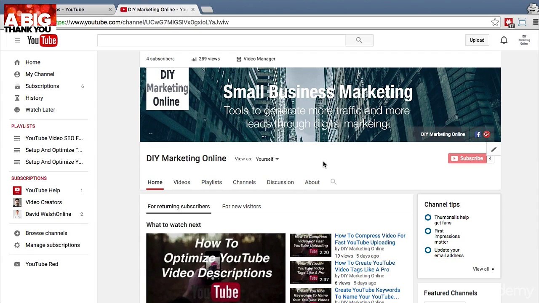Open the 'Setup And Optimize F...' playlist
The width and height of the screenshot is (539, 303).
point(54,150)
